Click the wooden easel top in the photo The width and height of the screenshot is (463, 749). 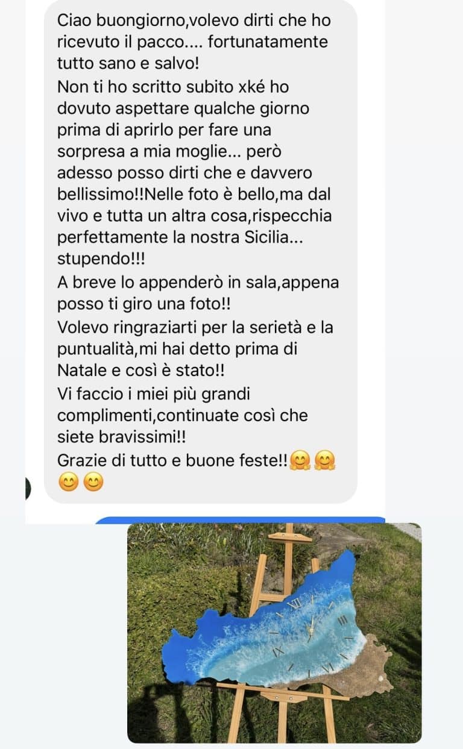[289, 536]
